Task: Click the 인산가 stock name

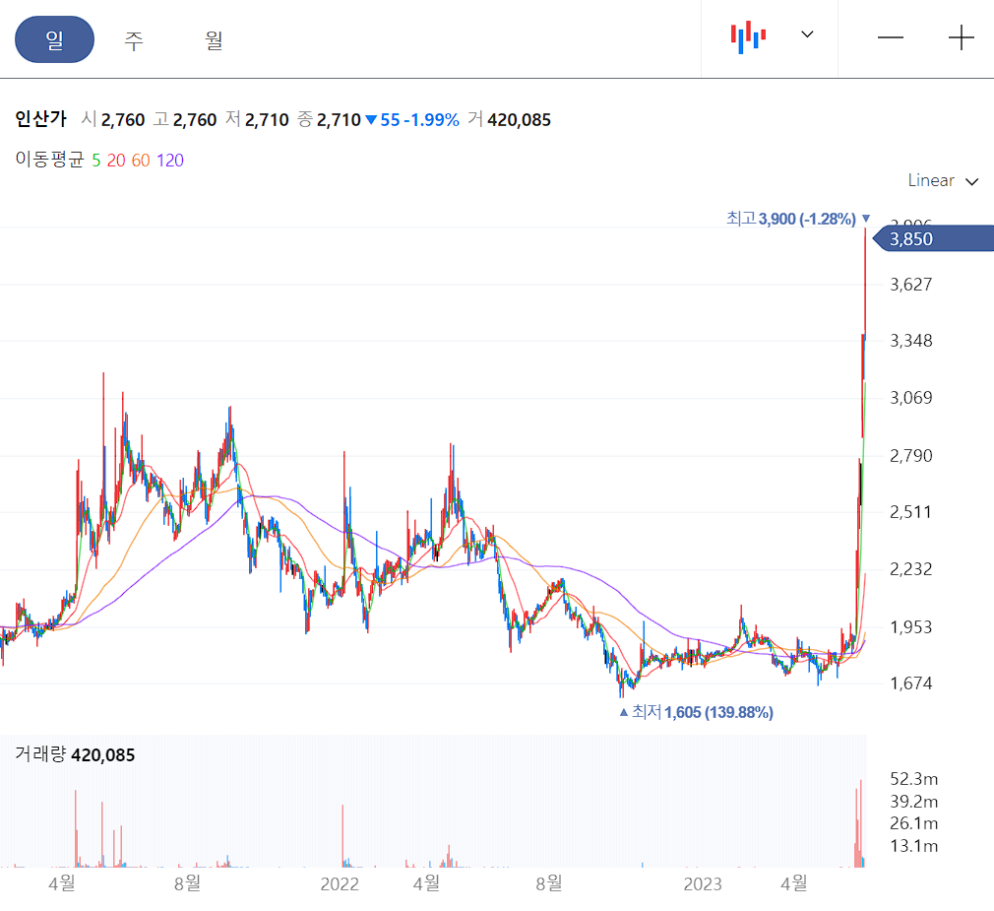Action: pyautogui.click(x=40, y=118)
